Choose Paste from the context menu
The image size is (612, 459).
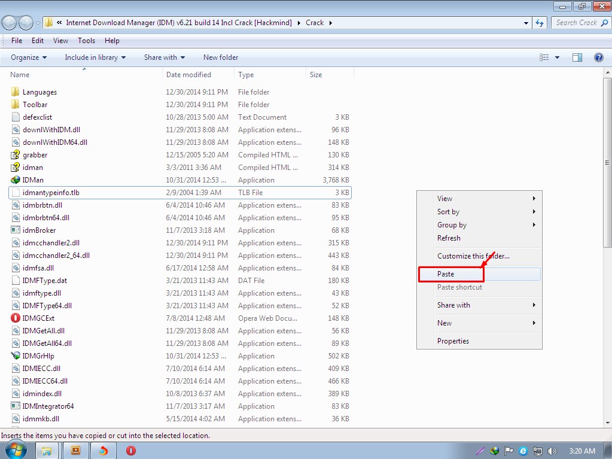(x=479, y=274)
